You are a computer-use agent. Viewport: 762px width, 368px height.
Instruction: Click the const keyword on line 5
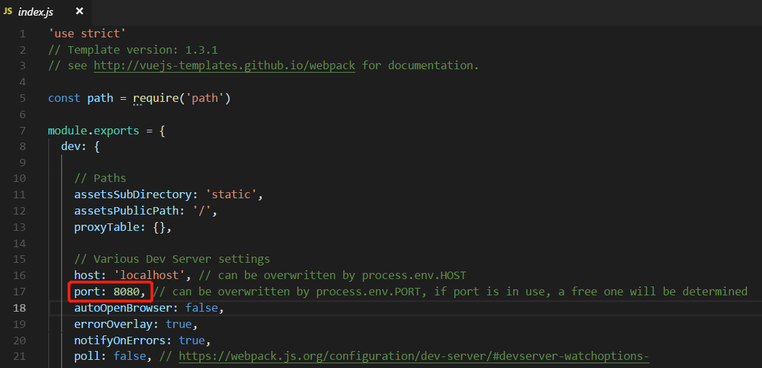click(64, 98)
